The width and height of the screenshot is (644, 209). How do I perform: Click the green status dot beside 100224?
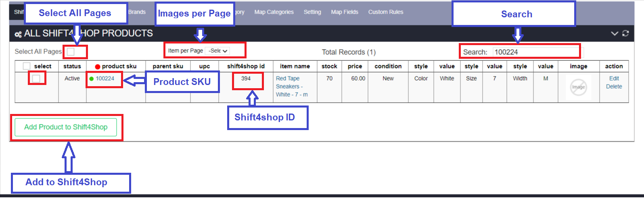pos(92,79)
